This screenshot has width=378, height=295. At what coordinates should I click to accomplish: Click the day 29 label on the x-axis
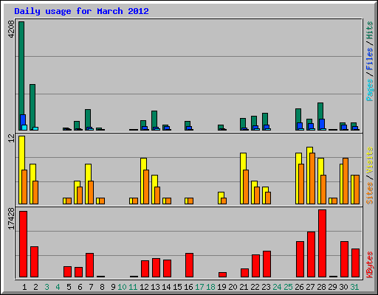click(332, 287)
